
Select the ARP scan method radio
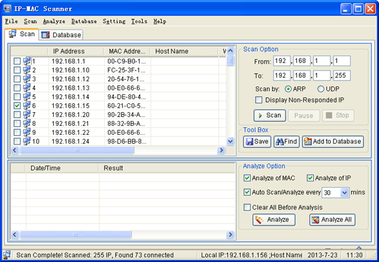coord(288,89)
